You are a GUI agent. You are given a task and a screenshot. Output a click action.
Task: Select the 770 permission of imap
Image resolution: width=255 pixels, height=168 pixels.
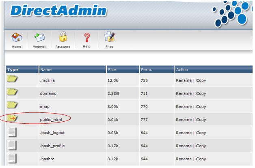pos(144,107)
